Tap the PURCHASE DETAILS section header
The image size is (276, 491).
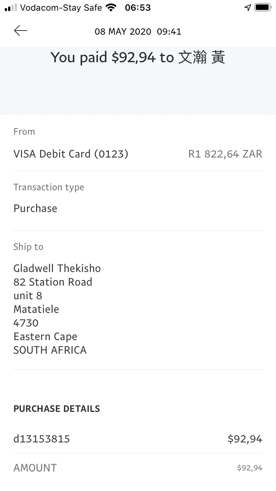(x=57, y=409)
